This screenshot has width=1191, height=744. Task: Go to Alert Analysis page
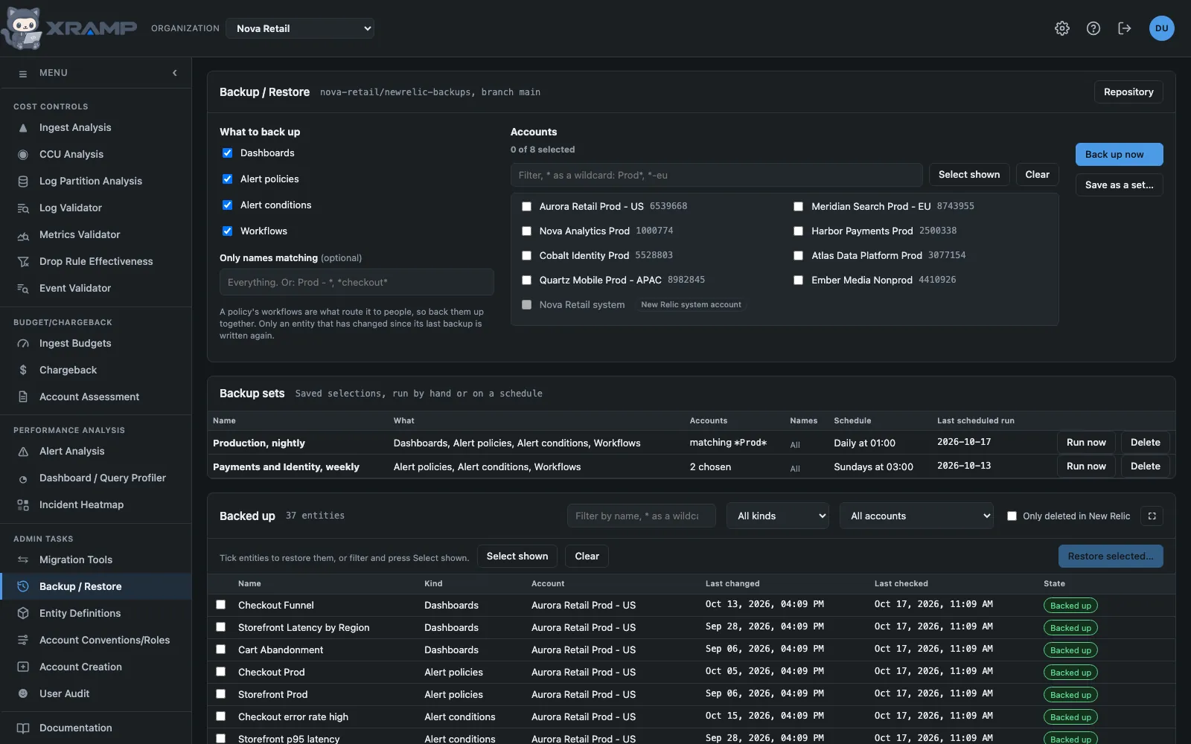click(96, 452)
